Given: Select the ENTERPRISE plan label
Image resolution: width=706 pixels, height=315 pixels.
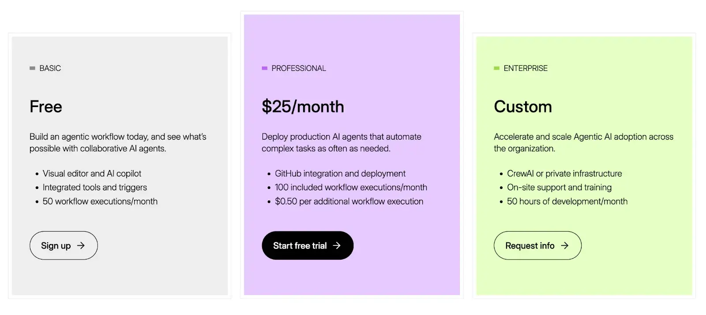Looking at the screenshot, I should (x=526, y=68).
